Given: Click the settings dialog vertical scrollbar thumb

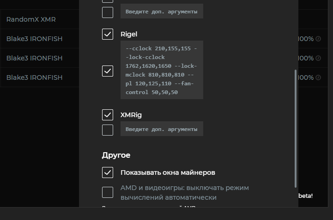Looking at the screenshot, I should coord(296,129).
